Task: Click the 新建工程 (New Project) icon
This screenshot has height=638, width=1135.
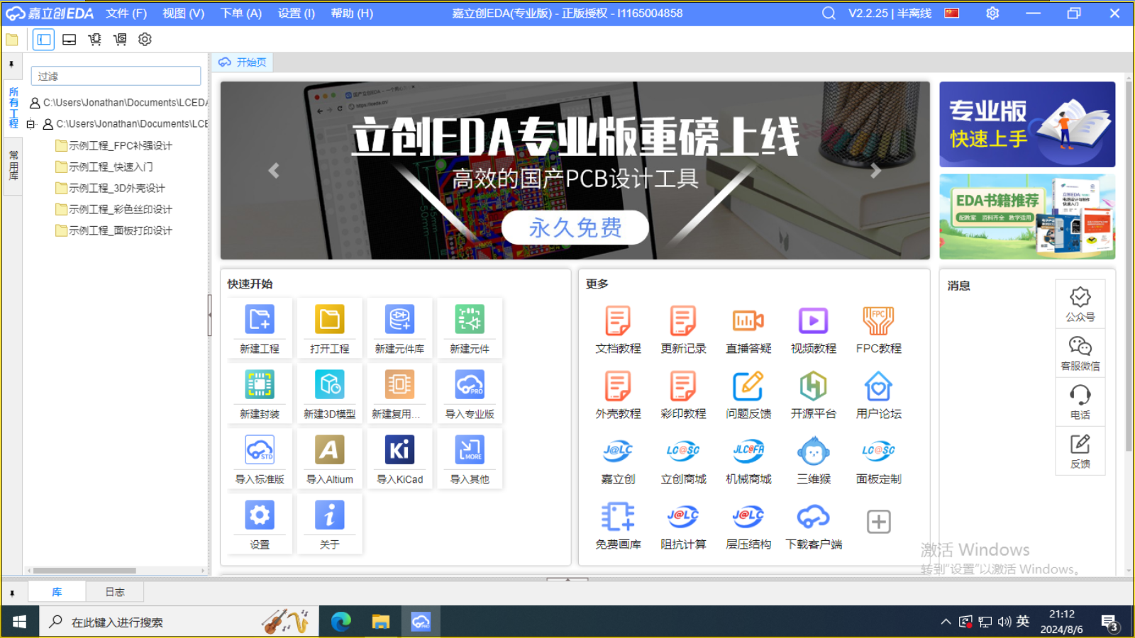Action: pos(260,320)
